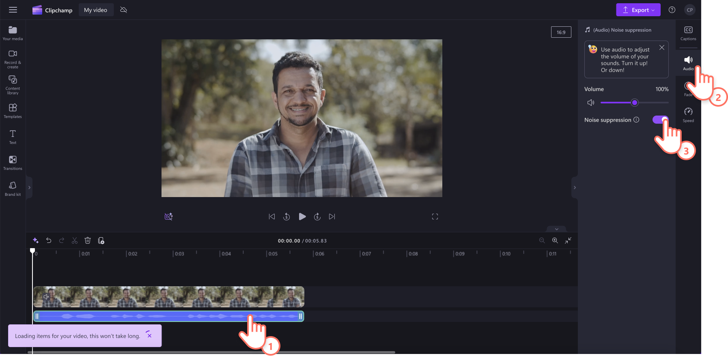Enter fullscreen preview mode

coord(435,217)
